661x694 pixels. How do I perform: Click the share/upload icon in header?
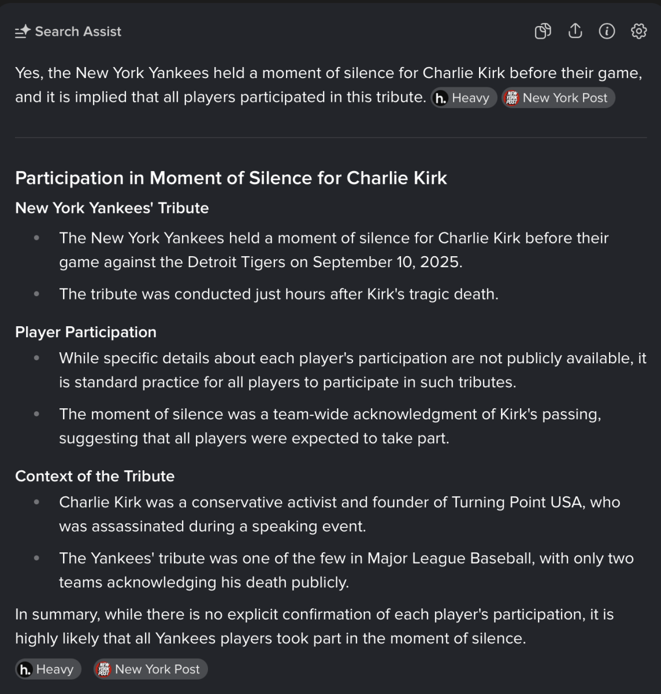(x=575, y=31)
